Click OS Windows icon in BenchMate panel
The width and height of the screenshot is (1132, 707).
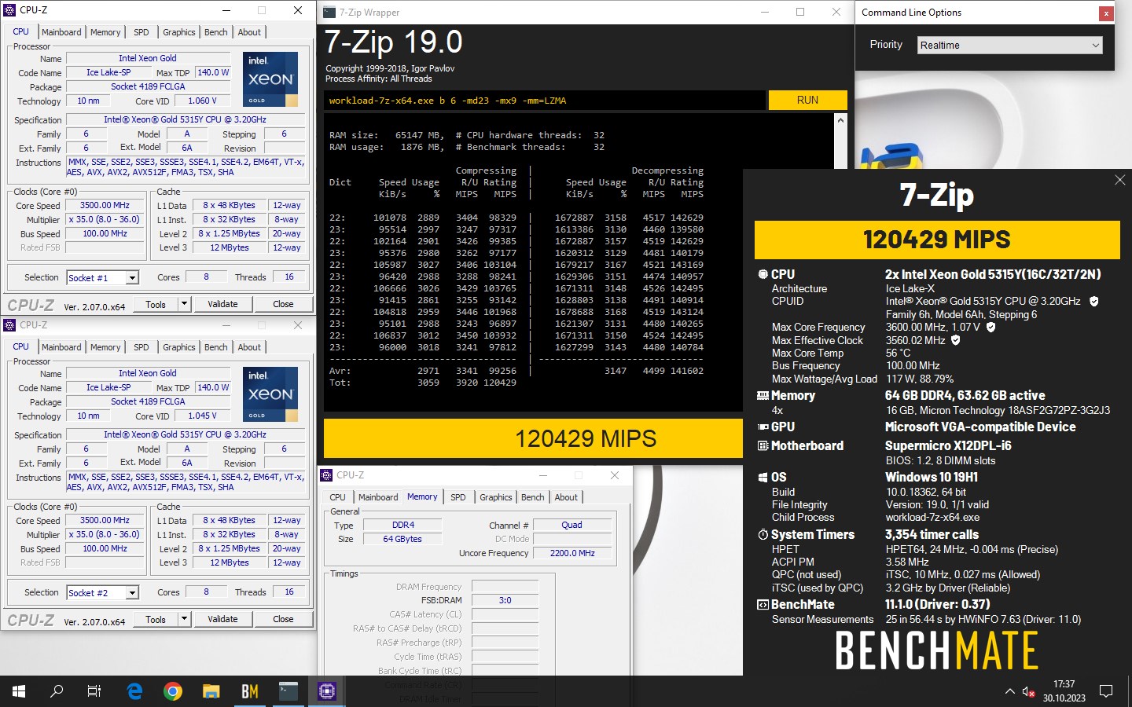pyautogui.click(x=763, y=478)
